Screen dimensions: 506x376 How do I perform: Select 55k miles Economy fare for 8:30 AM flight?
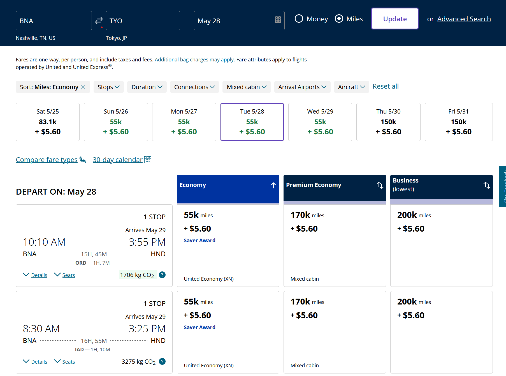pos(228,332)
